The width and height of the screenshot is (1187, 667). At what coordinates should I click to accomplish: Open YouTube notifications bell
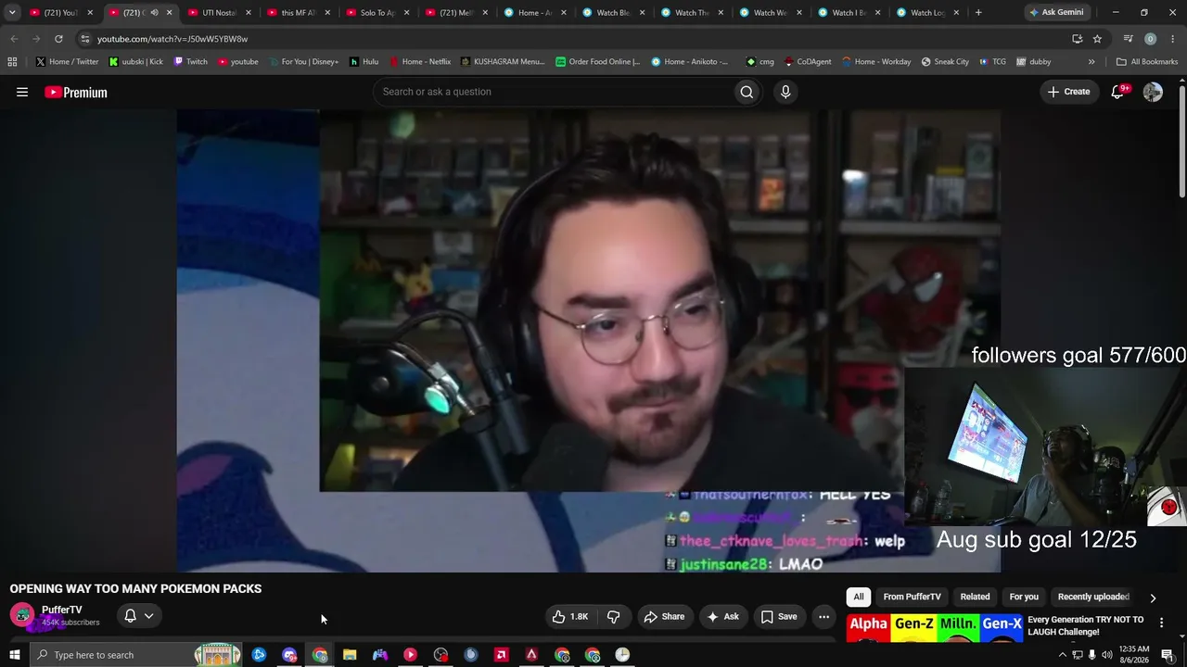[1117, 92]
